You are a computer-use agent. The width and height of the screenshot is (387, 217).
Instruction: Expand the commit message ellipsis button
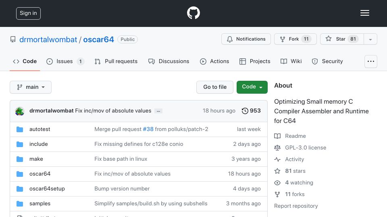[158, 111]
